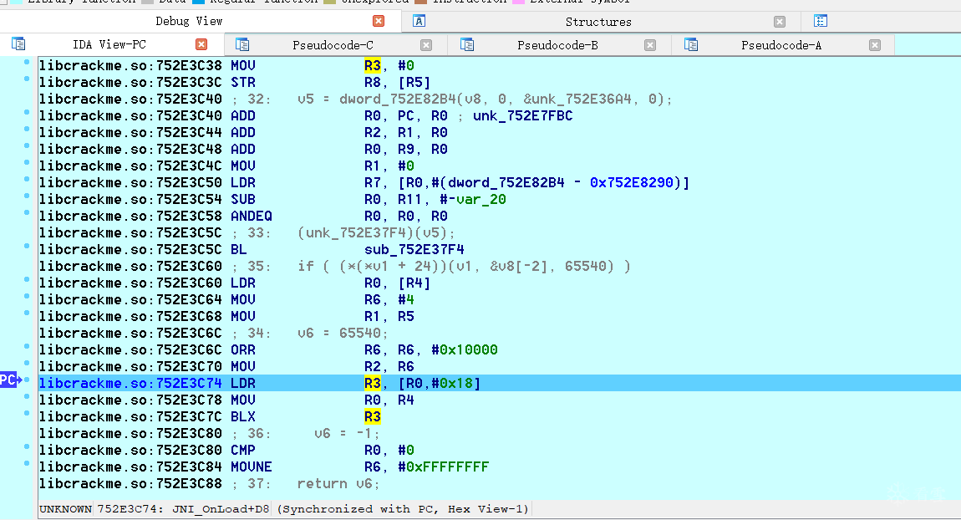The width and height of the screenshot is (961, 520).
Task: Click the 'return v6;' comment line
Action: tap(338, 484)
